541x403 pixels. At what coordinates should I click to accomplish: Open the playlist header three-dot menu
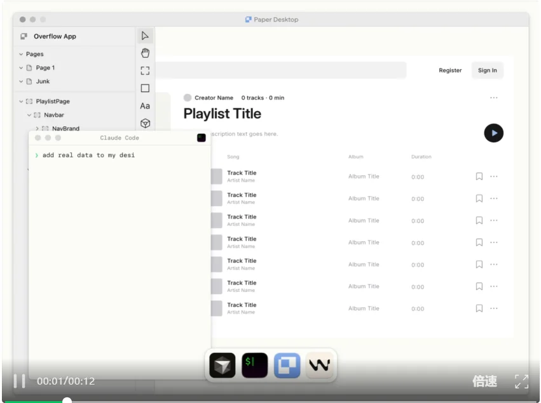[494, 98]
